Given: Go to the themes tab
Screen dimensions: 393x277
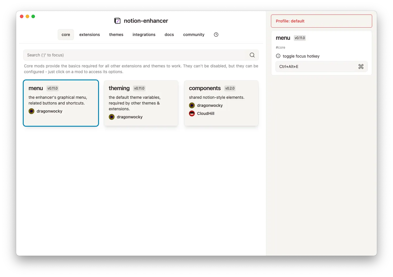Looking at the screenshot, I should 116,35.
